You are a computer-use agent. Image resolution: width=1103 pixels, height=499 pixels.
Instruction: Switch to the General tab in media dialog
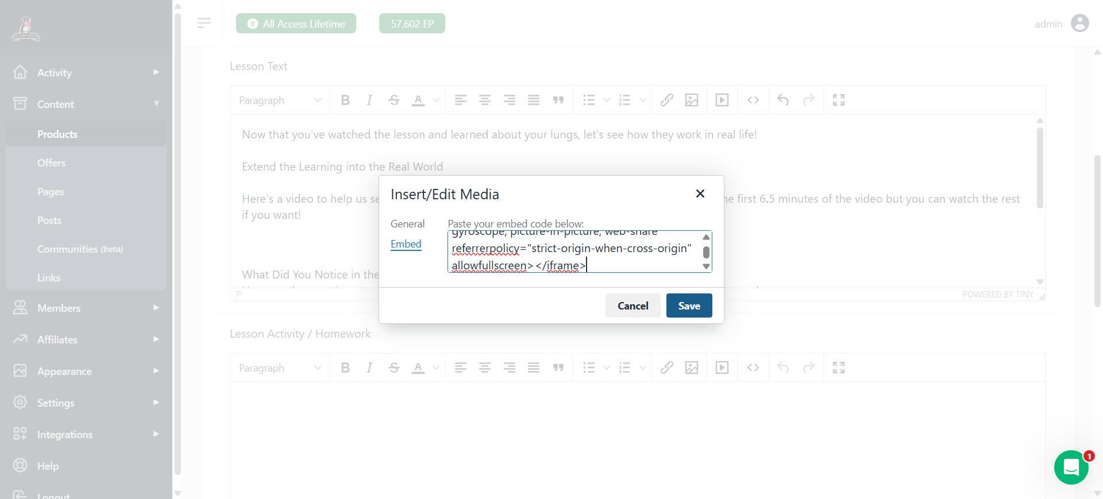pyautogui.click(x=407, y=223)
